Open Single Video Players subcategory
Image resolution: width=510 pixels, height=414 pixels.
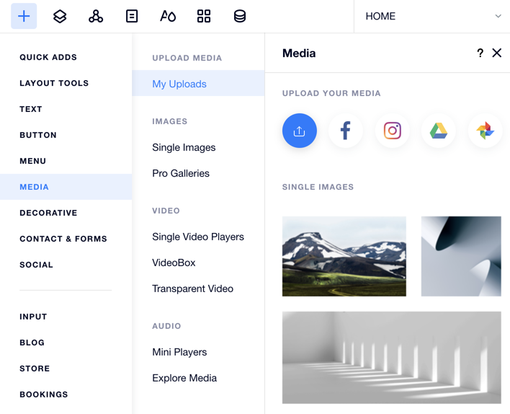pos(198,237)
